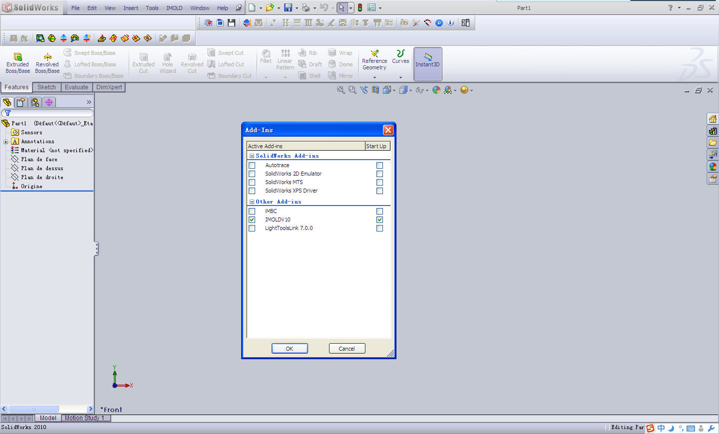Click Cancel in the Add-Ins dialog
719x434 pixels.
[347, 349]
